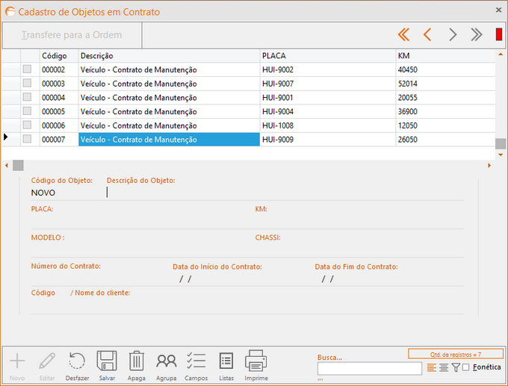
Task: Jump to last record double-chevron arrow
Action: pos(477,34)
